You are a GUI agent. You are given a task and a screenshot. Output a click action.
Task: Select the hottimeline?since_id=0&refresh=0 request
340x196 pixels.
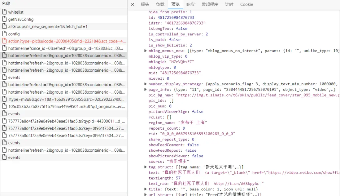coord(64,48)
